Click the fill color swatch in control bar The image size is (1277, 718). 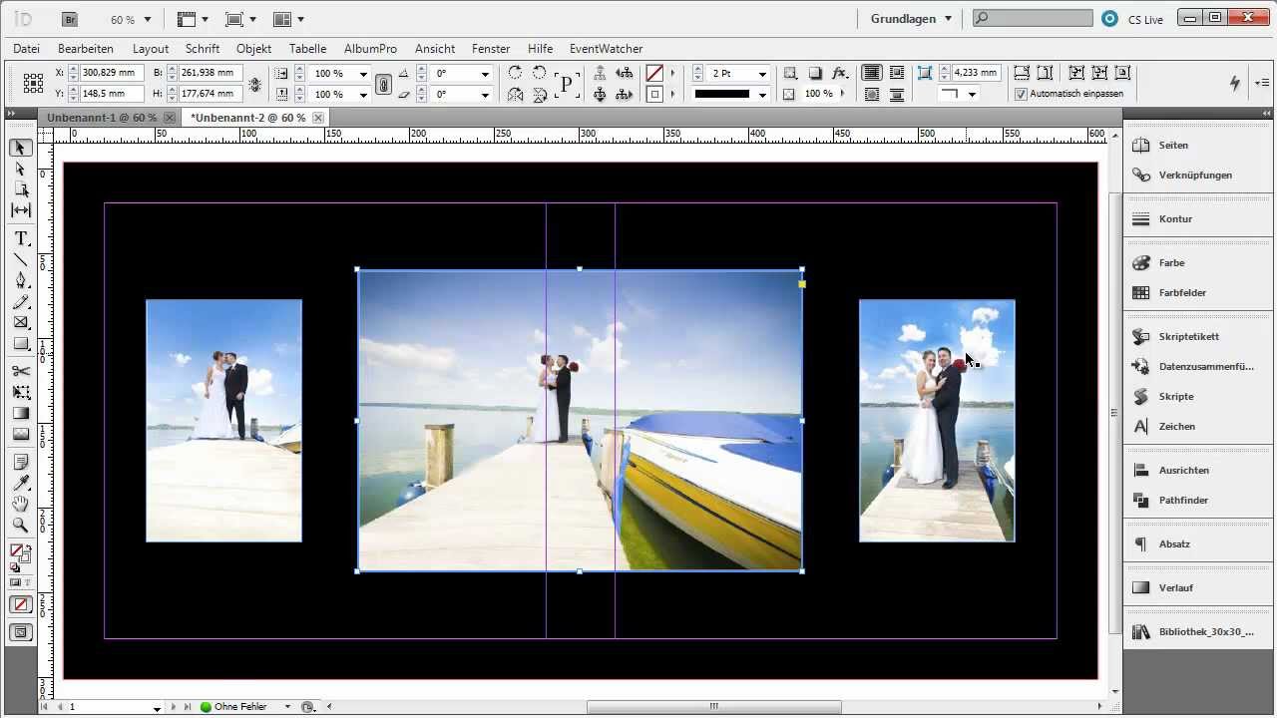point(654,74)
